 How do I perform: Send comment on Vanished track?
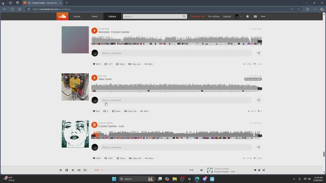[x=259, y=53]
